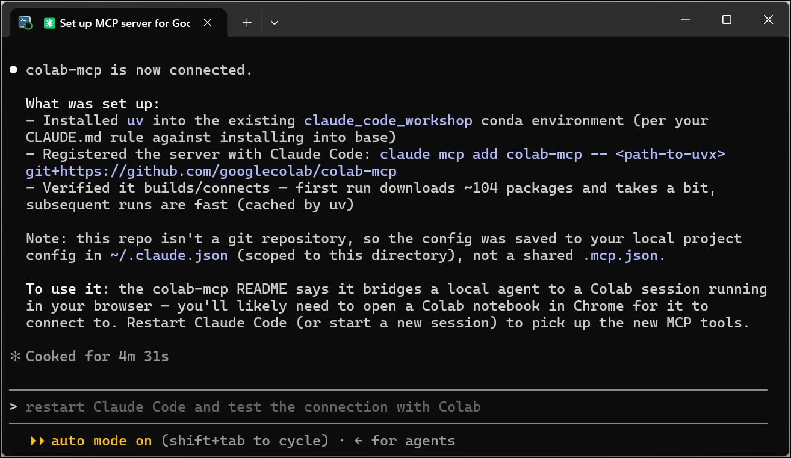This screenshot has height=458, width=791.
Task: Click the "Cooked for 4m 31s" status
Action: 97,356
